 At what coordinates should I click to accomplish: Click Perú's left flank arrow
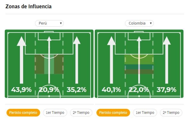pos(21,60)
